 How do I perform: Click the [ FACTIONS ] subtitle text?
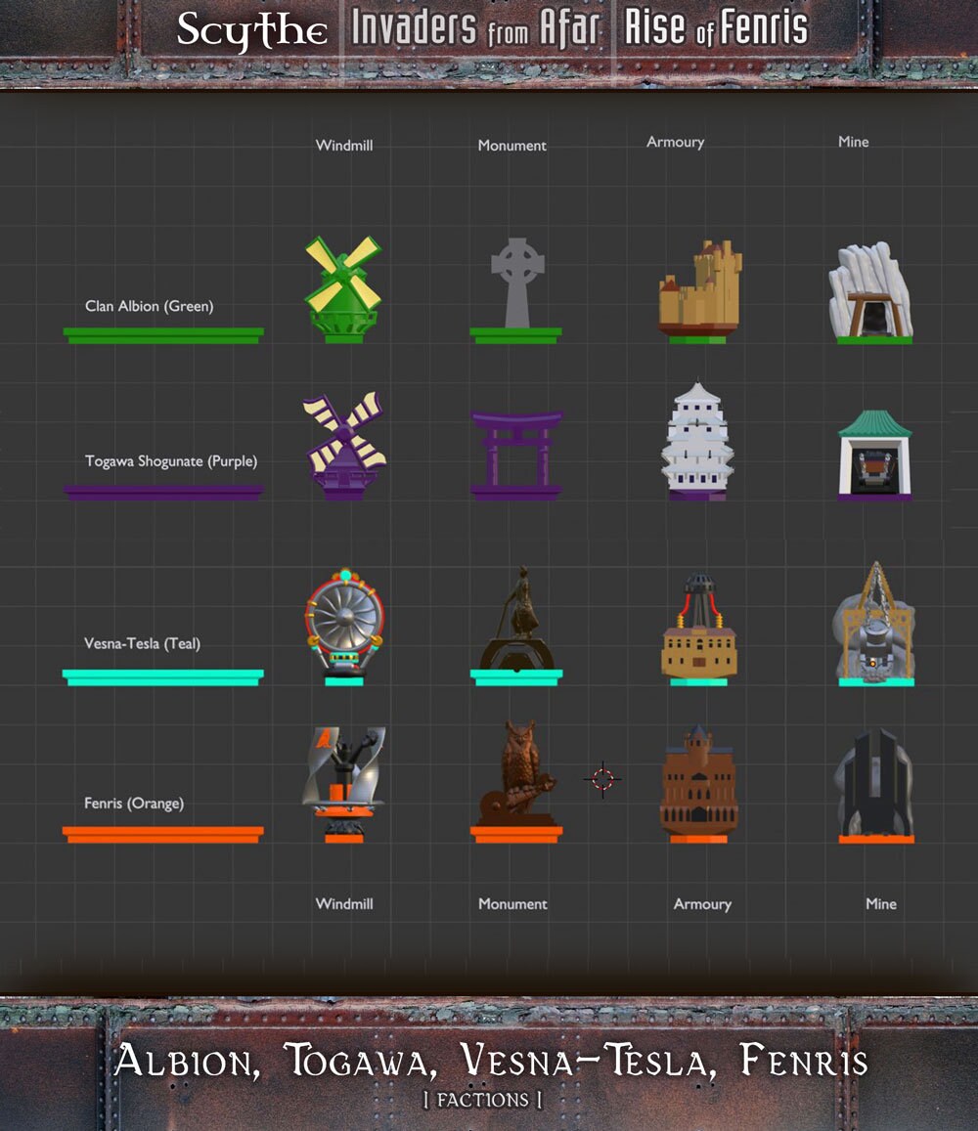click(483, 1100)
